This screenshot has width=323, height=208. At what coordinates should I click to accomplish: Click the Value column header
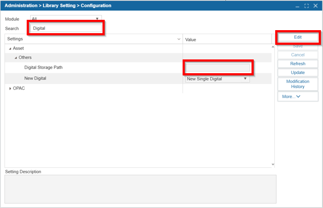coord(227,39)
